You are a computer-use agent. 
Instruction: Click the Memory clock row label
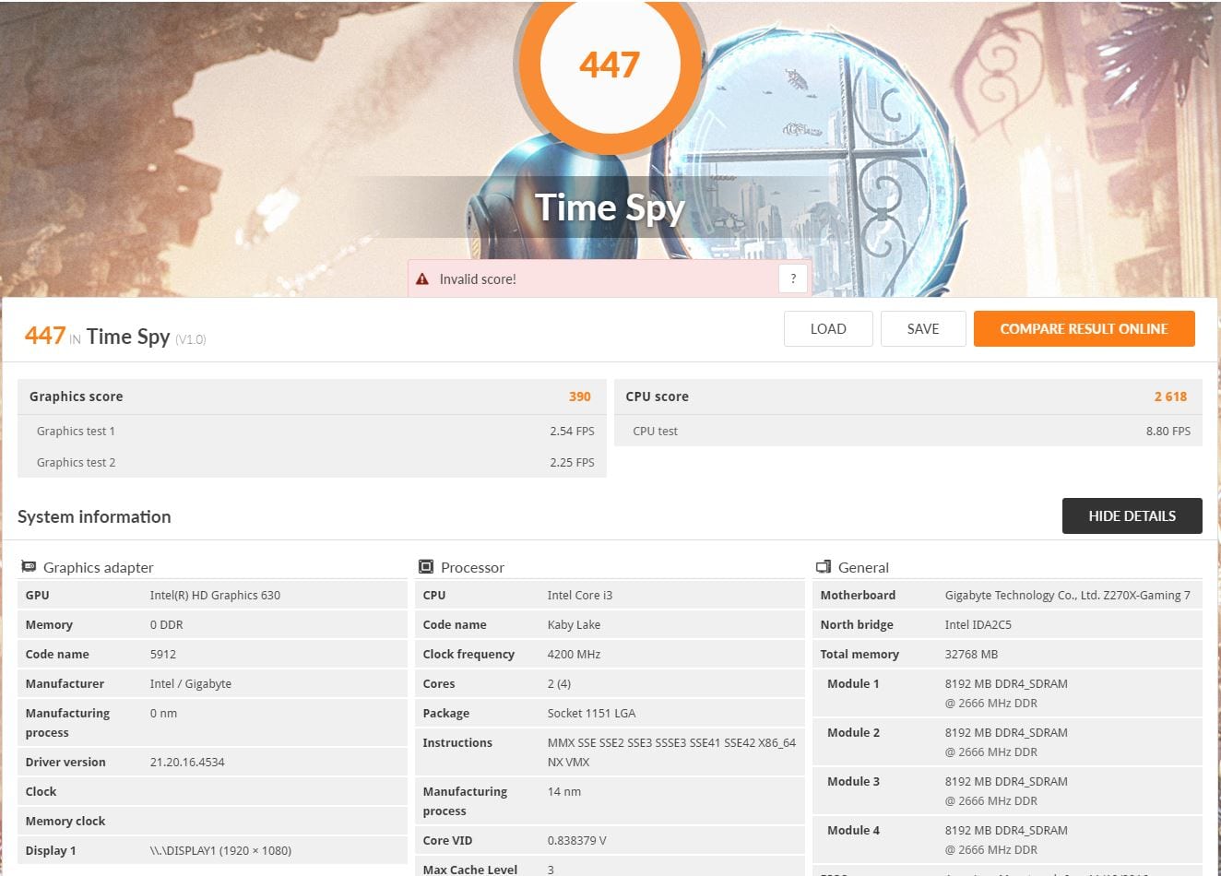coord(65,821)
